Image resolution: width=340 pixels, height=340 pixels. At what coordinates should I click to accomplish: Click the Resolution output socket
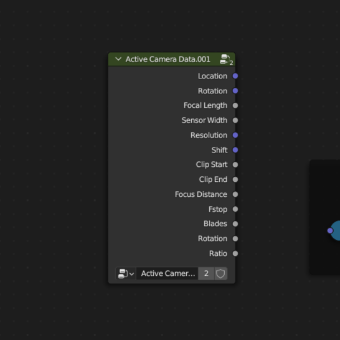click(x=235, y=135)
